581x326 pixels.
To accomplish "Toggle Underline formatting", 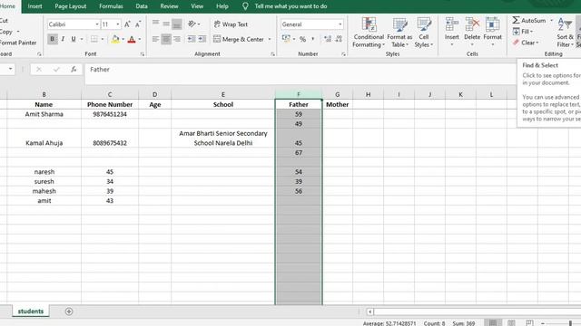I will coord(74,39).
